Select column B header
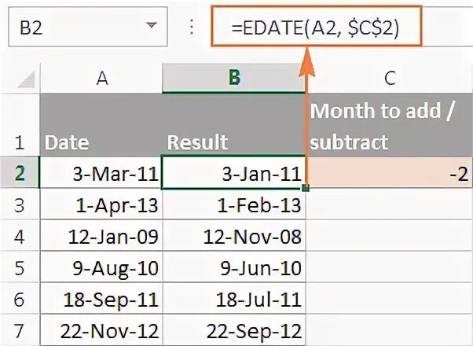The height and width of the screenshot is (346, 473). click(234, 77)
